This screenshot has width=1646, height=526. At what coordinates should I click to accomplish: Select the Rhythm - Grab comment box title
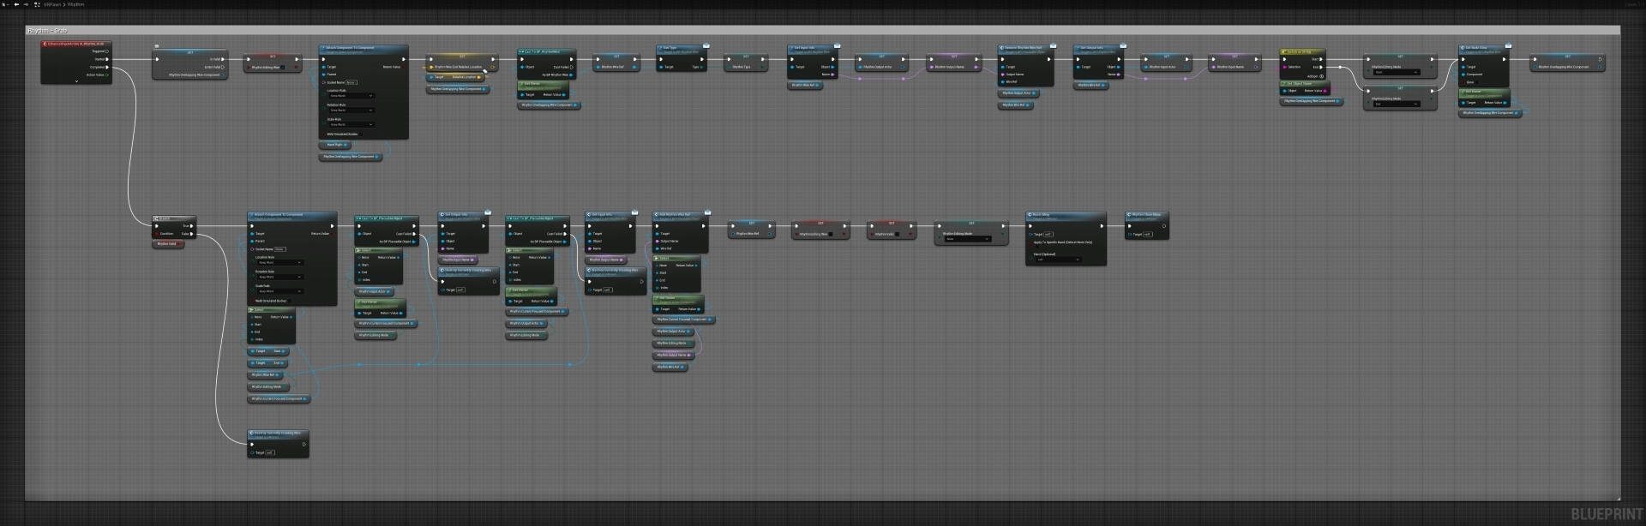[x=48, y=31]
